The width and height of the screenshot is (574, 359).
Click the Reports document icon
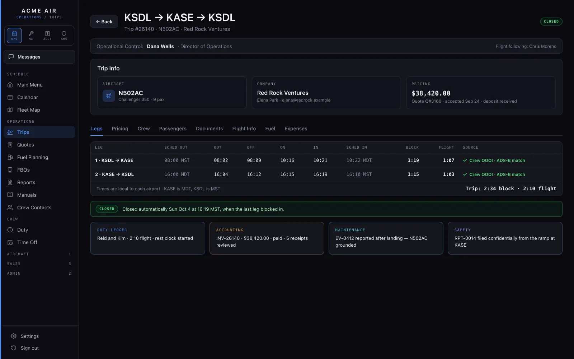(x=10, y=182)
